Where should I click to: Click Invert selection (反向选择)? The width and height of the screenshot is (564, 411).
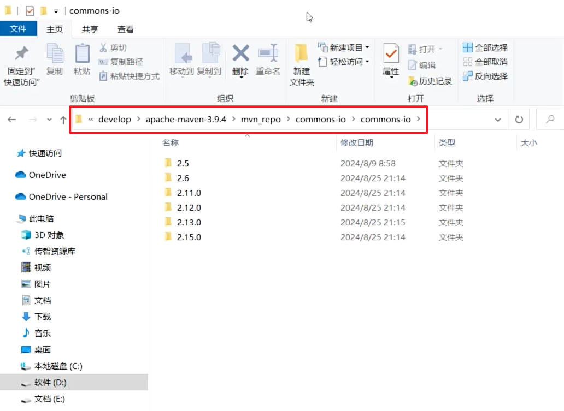[x=485, y=76]
